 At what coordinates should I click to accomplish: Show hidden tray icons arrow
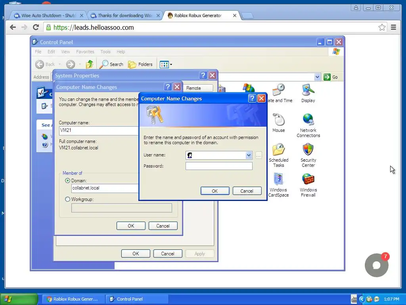[362, 299]
